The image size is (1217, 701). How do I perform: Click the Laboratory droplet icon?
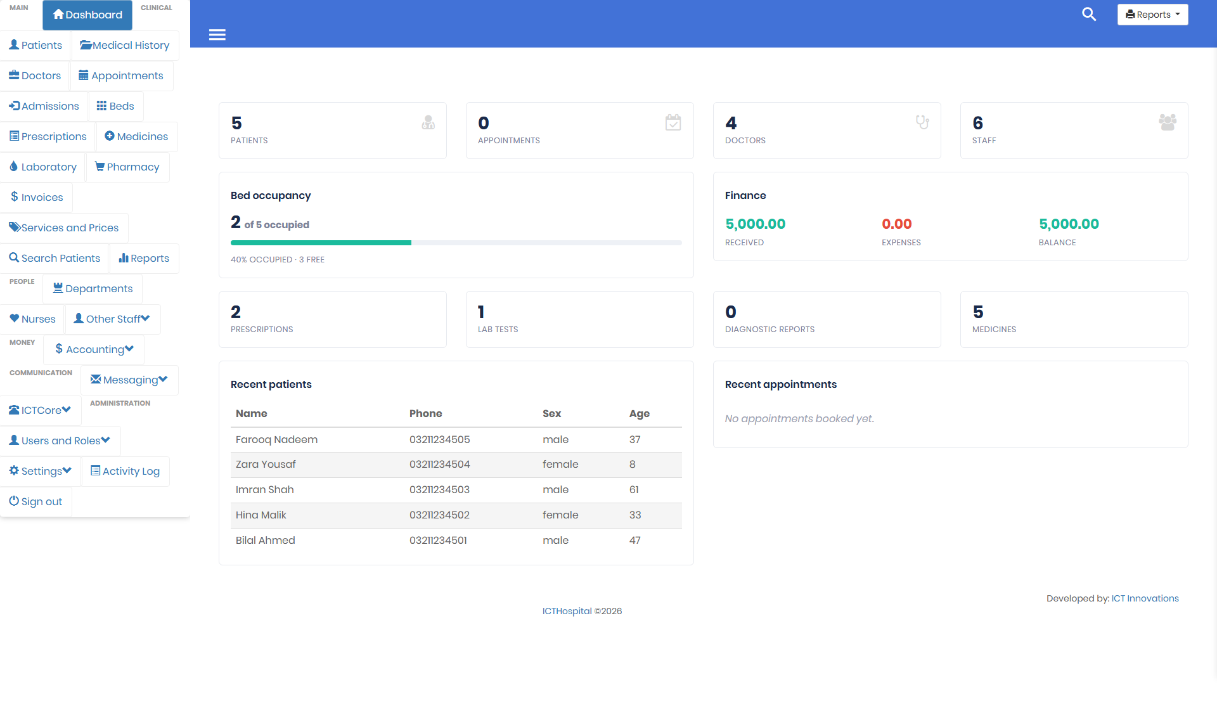14,166
